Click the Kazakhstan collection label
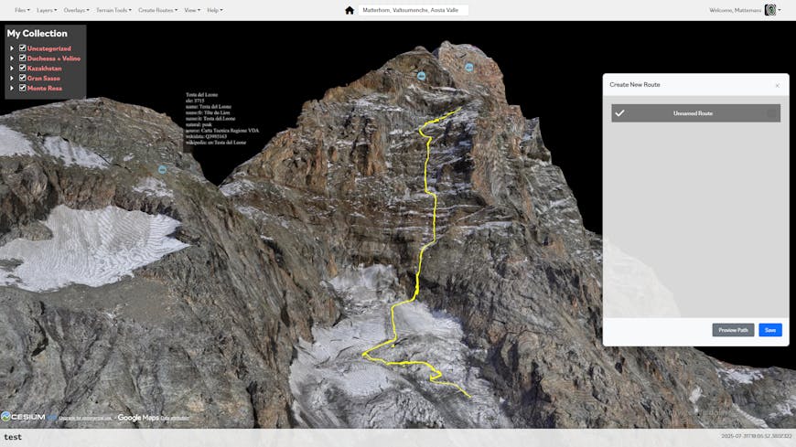796x447 pixels. point(45,68)
